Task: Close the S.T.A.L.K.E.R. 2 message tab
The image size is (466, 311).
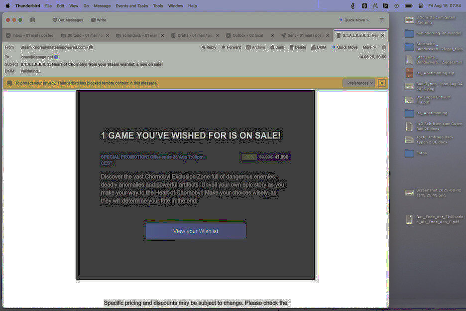Action: pos(383,35)
